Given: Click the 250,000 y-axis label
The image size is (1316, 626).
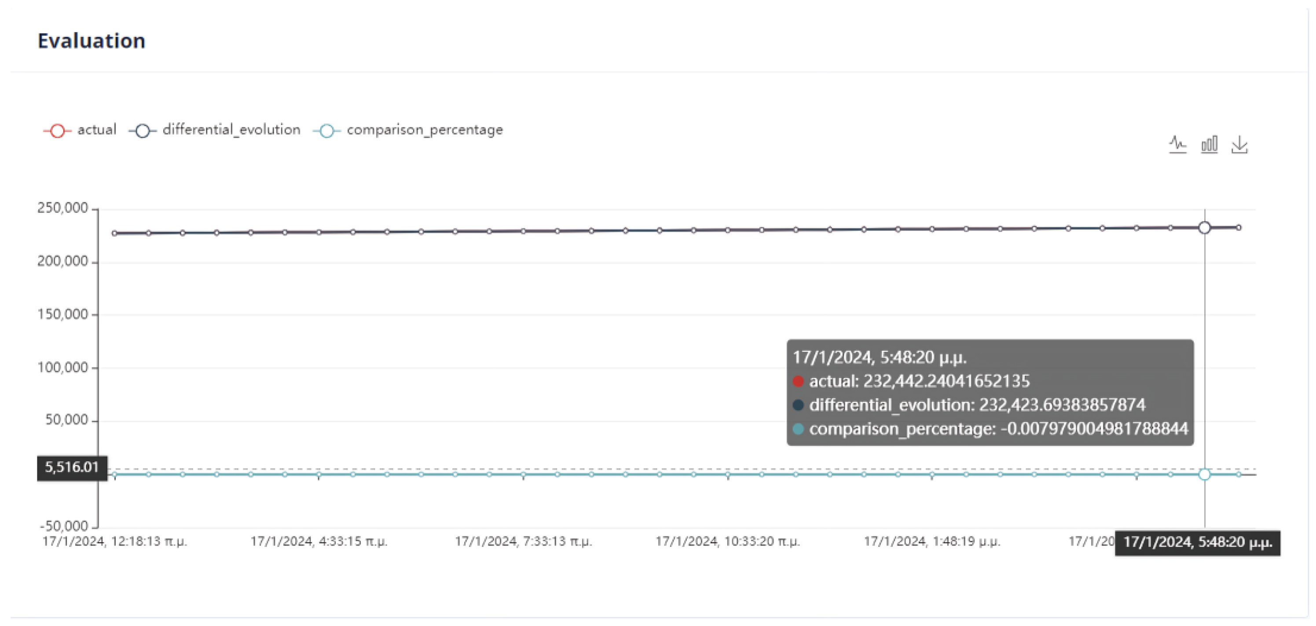Looking at the screenshot, I should (62, 208).
